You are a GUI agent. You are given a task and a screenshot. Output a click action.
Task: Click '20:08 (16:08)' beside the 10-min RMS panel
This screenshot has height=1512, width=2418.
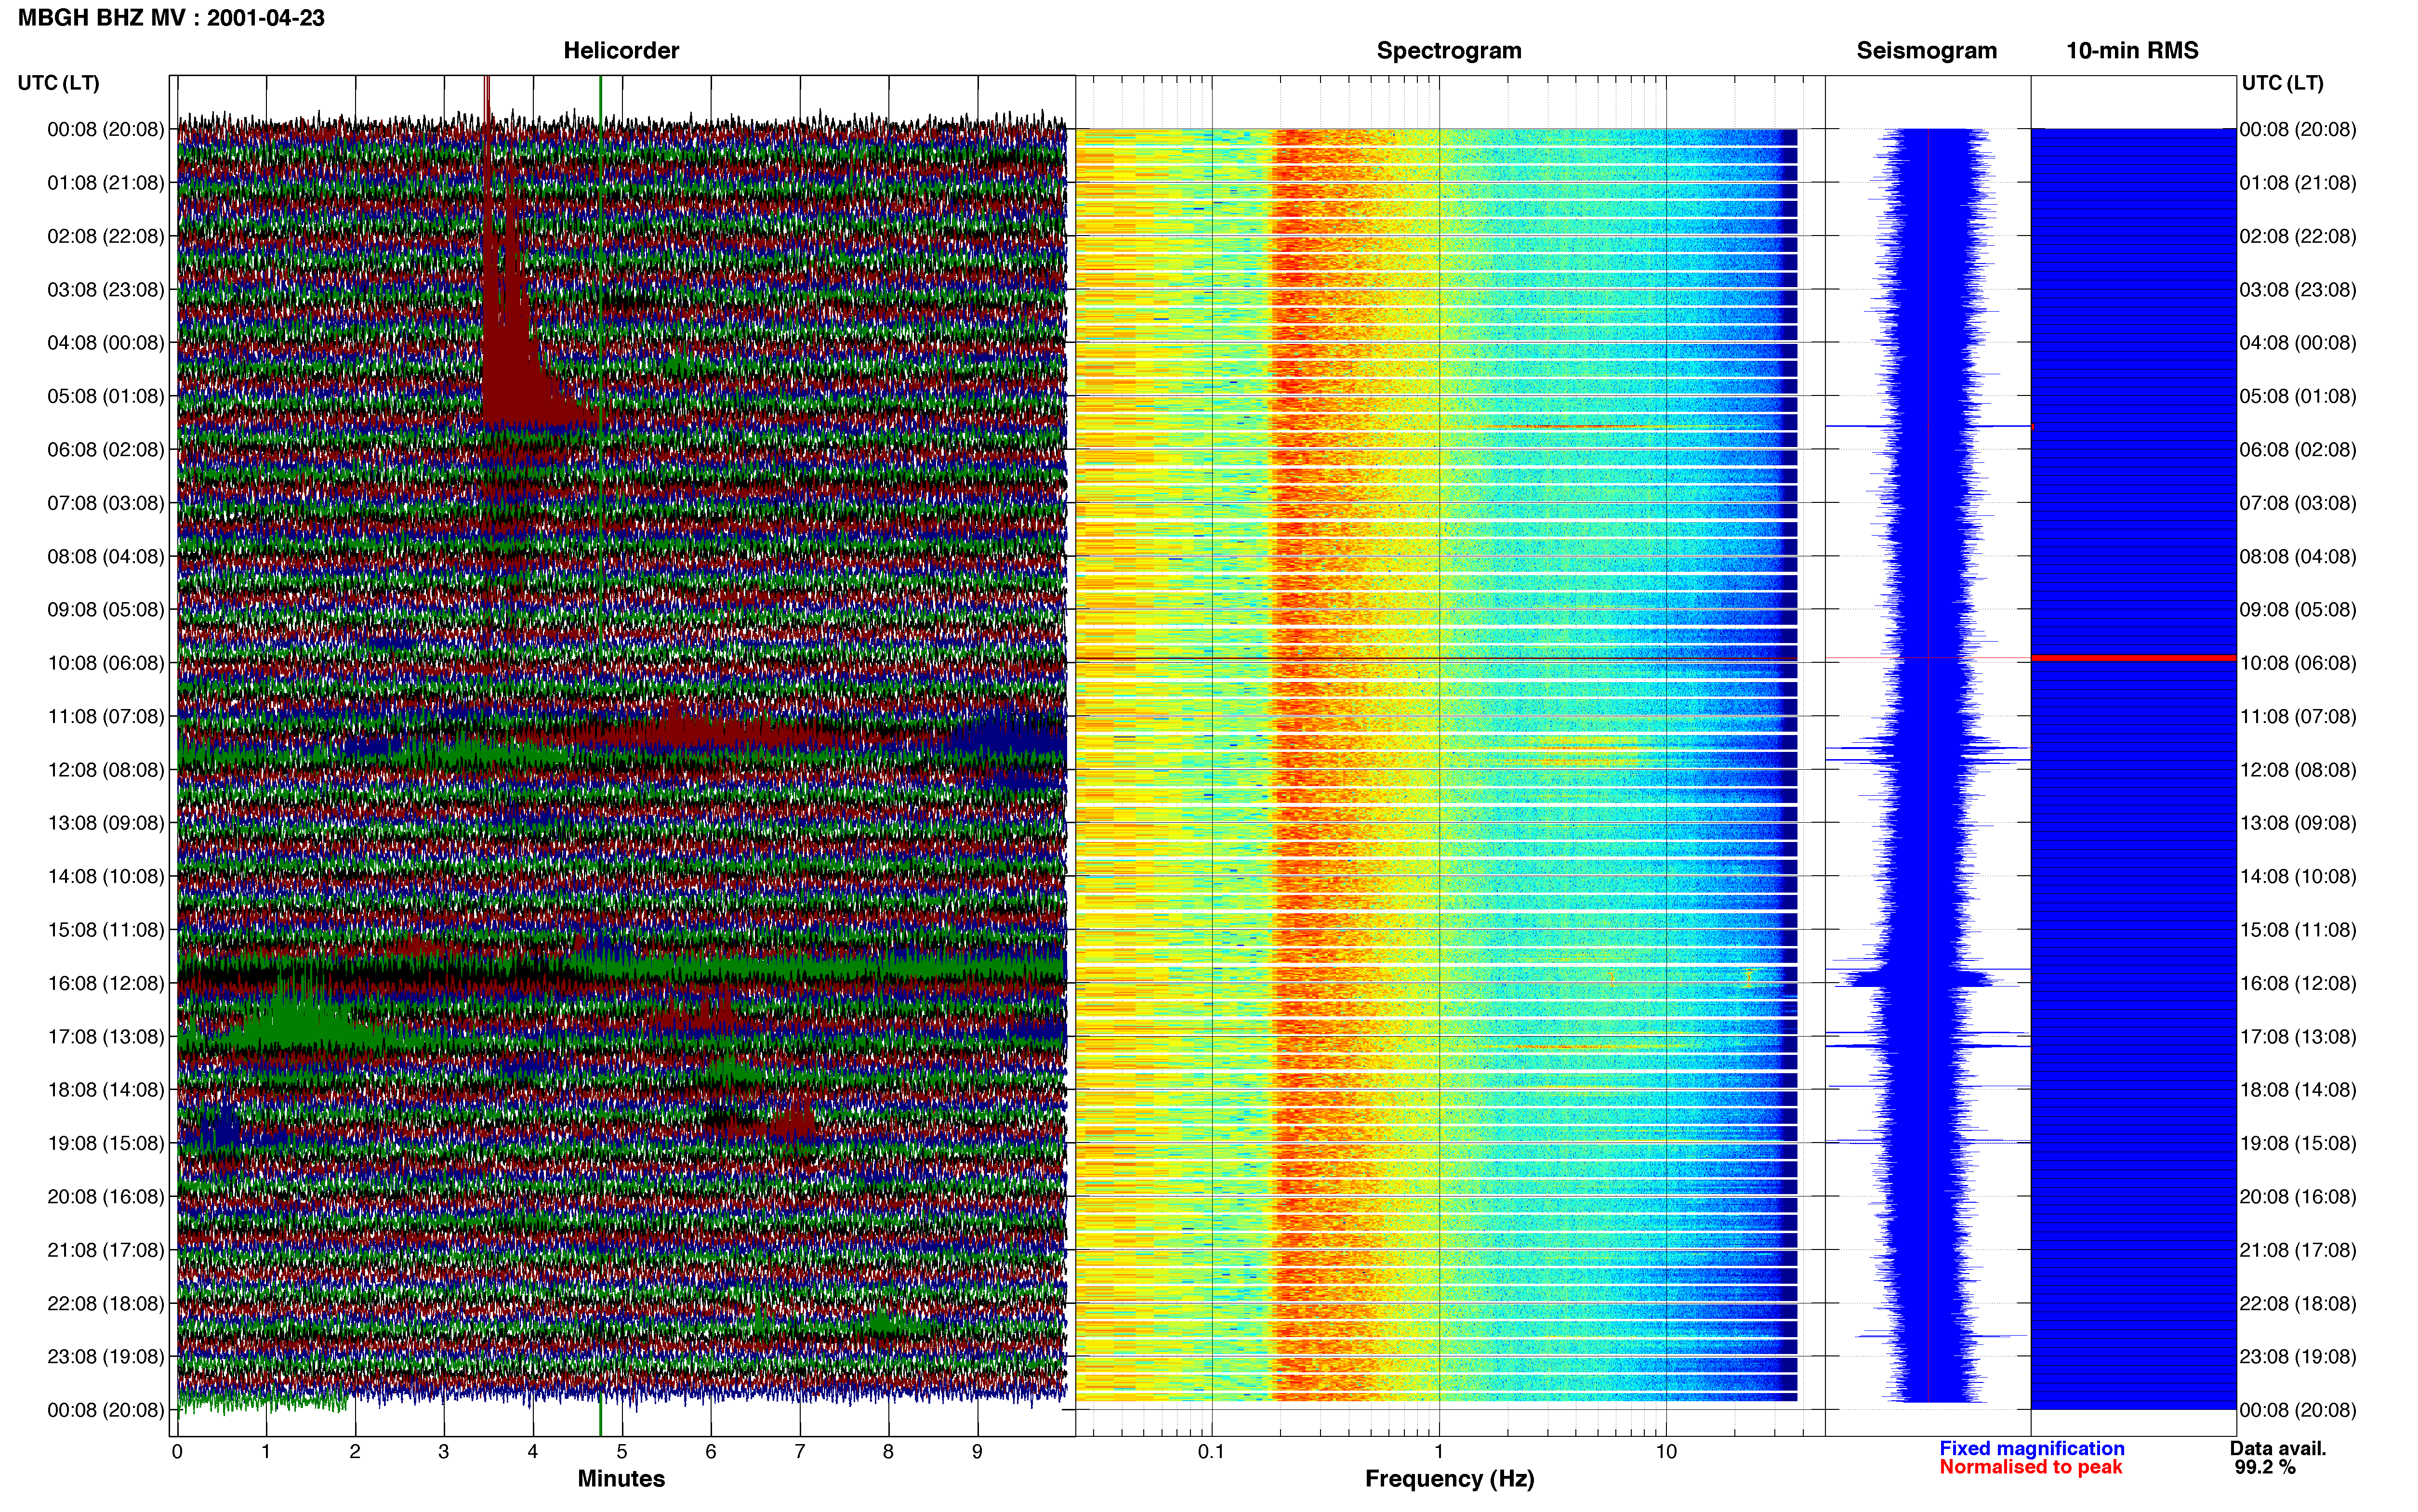[x=2298, y=1197]
